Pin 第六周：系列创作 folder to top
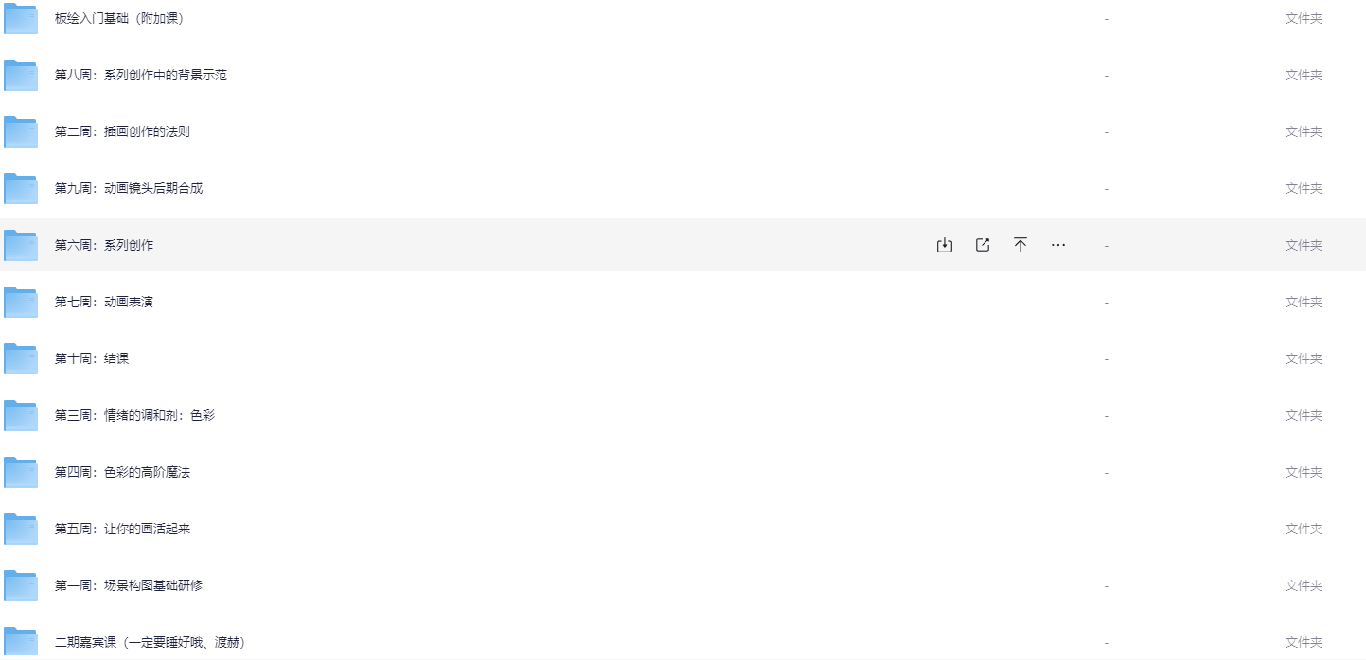 (1020, 245)
